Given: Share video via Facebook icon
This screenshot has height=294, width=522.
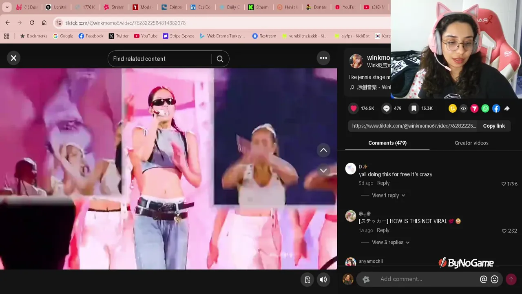Looking at the screenshot, I should click(x=496, y=108).
